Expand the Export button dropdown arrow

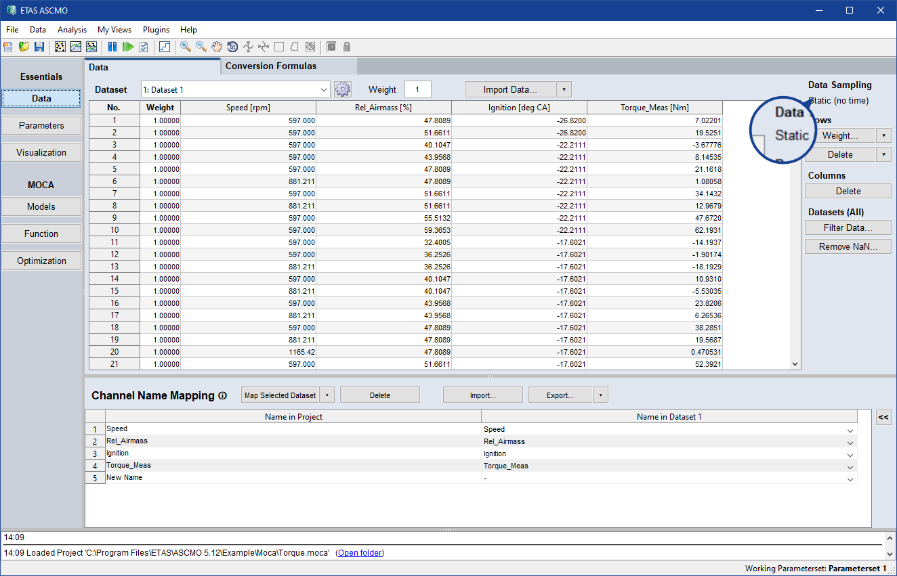[600, 395]
